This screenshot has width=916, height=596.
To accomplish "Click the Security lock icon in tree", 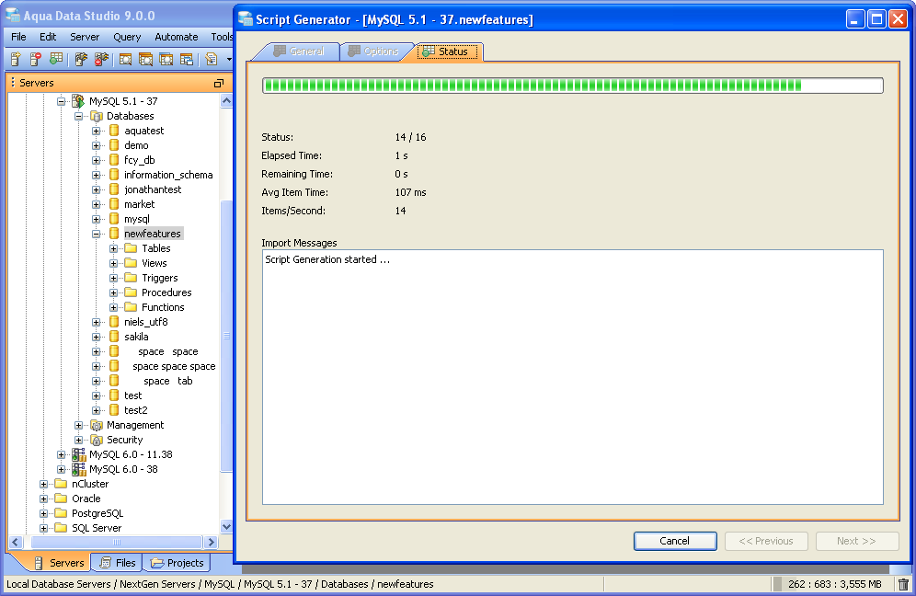I will (97, 440).
